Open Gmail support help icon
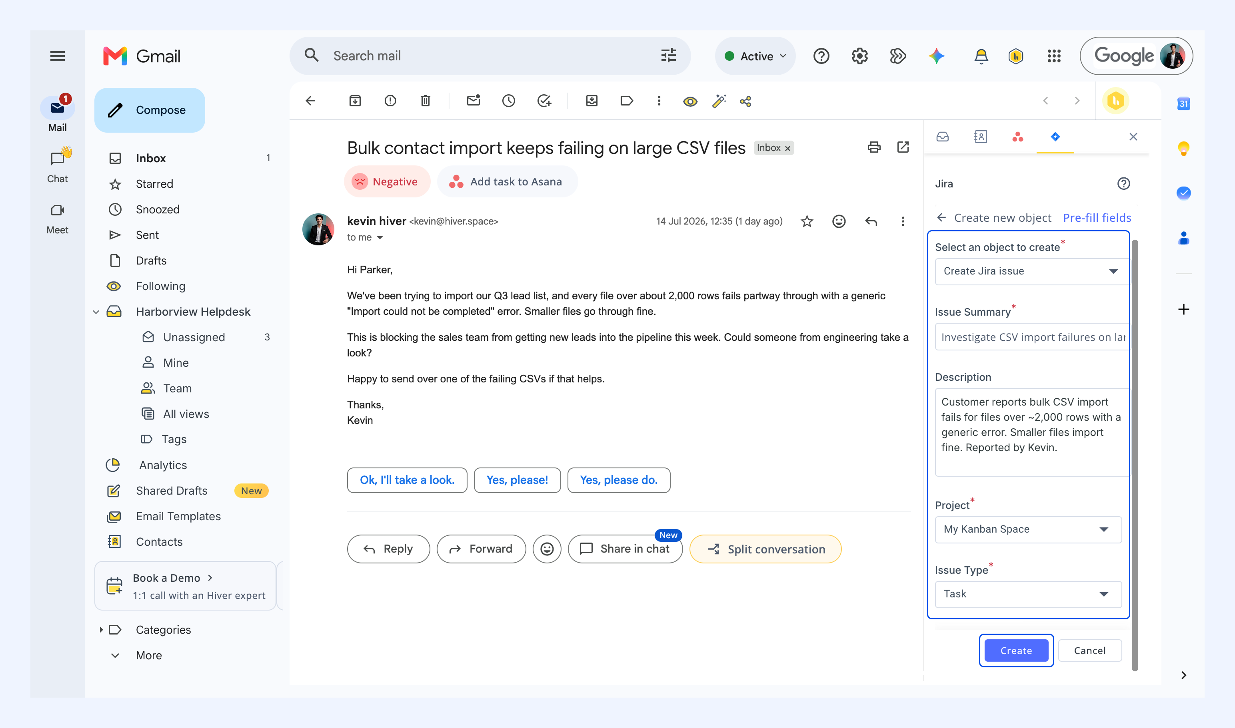The image size is (1235, 728). pos(821,56)
